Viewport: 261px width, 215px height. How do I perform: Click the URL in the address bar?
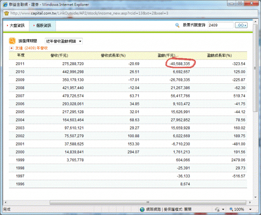(x=89, y=13)
